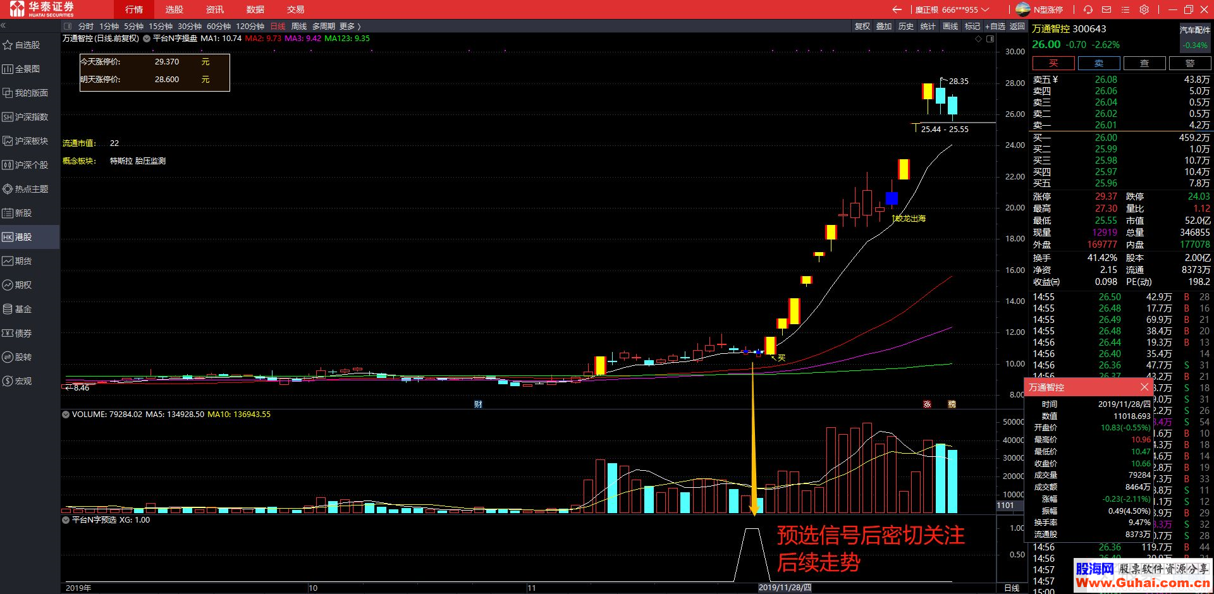The height and width of the screenshot is (594, 1214).
Task: Click the blue 卖 sell button
Action: 1099,63
